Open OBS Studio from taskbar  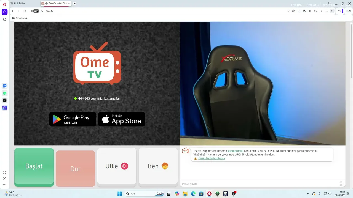234,194
